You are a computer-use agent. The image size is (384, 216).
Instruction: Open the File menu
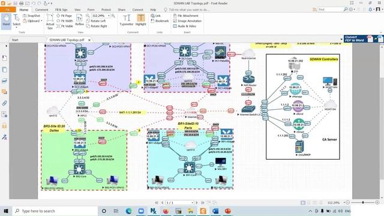(8, 10)
